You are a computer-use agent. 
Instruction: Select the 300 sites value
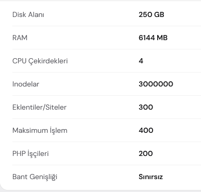point(146,107)
